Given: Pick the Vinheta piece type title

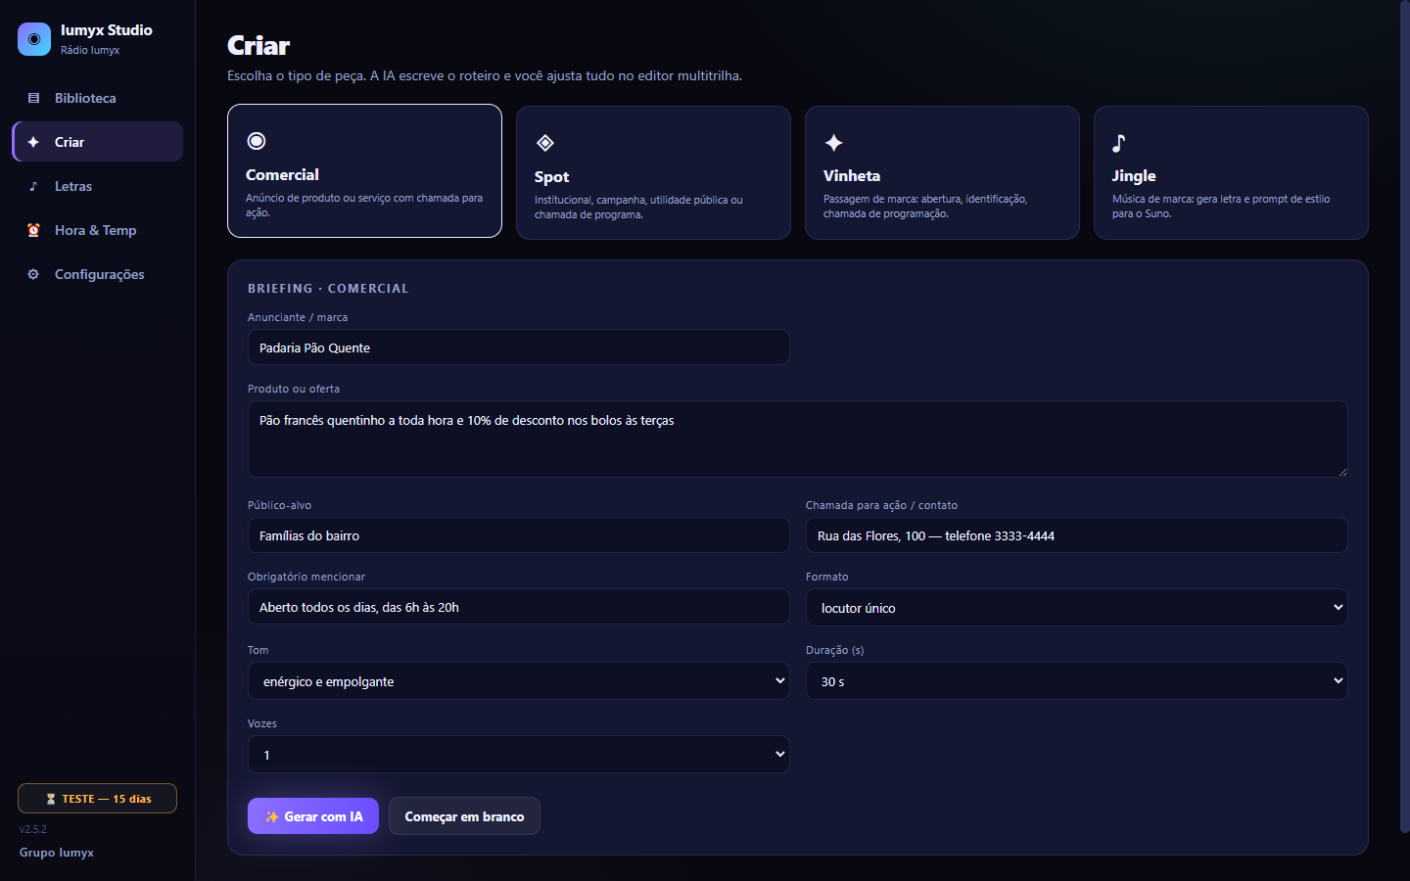Looking at the screenshot, I should 852,176.
